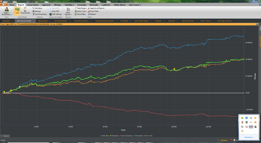Viewport: 261px width, 143px height.
Task: Open the HM Apps ribbon tab
Action: [x=57, y=5]
